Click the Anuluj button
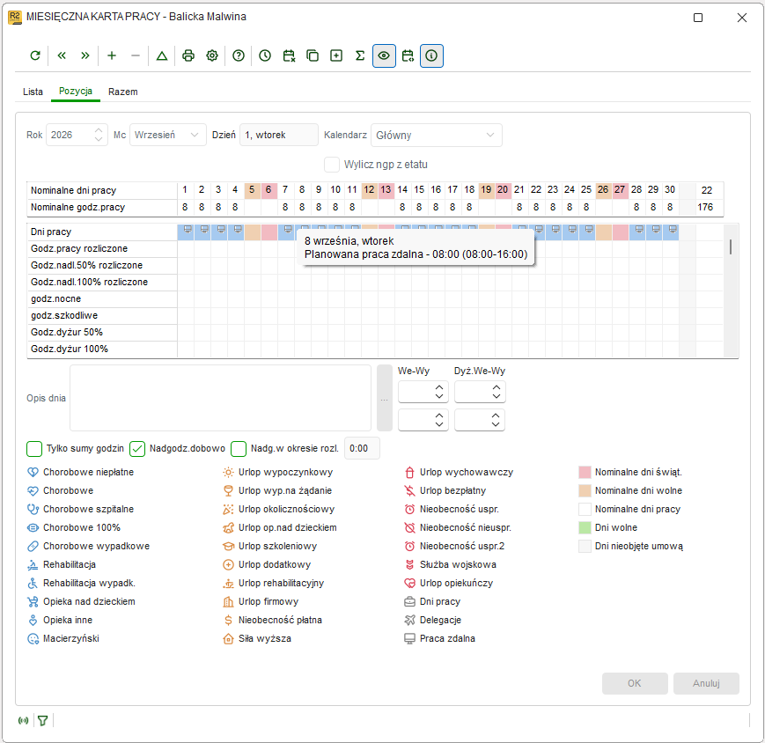 [706, 683]
